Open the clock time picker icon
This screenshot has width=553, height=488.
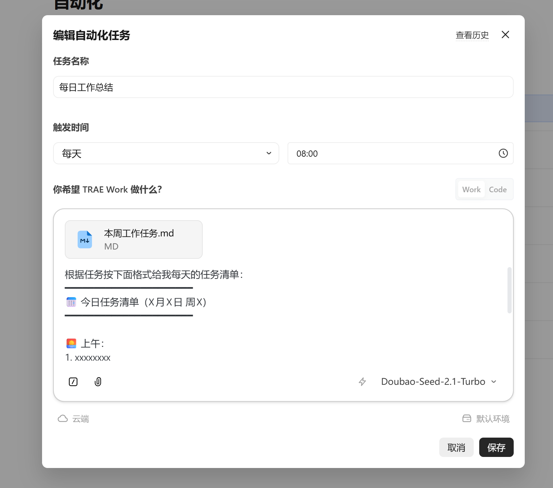tap(503, 153)
